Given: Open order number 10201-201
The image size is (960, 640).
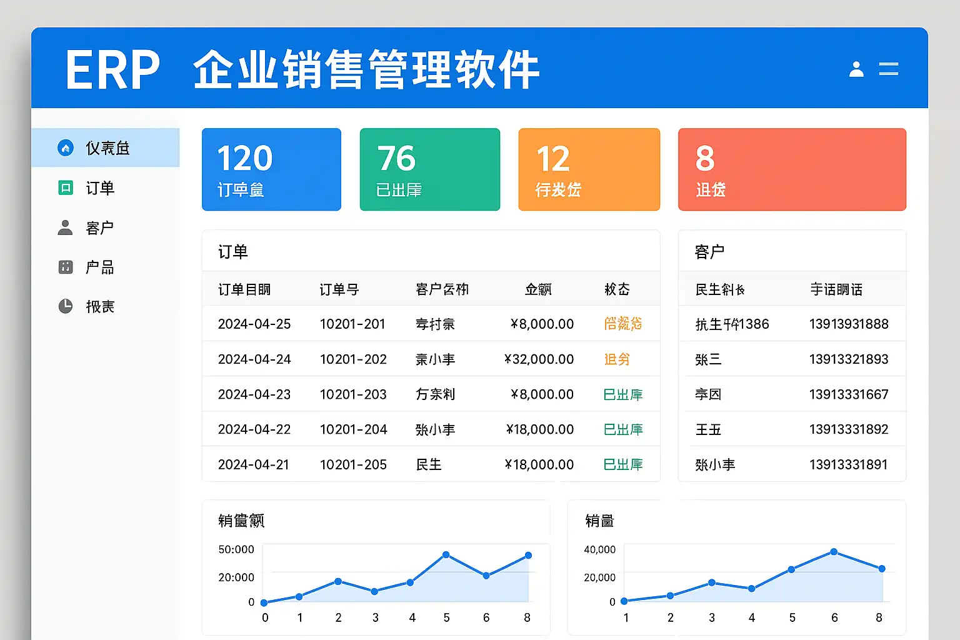Looking at the screenshot, I should [x=352, y=324].
